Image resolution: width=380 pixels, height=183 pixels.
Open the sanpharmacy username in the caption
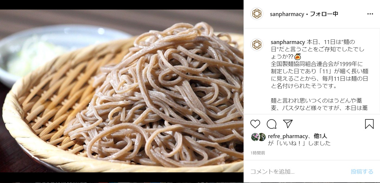click(288, 42)
